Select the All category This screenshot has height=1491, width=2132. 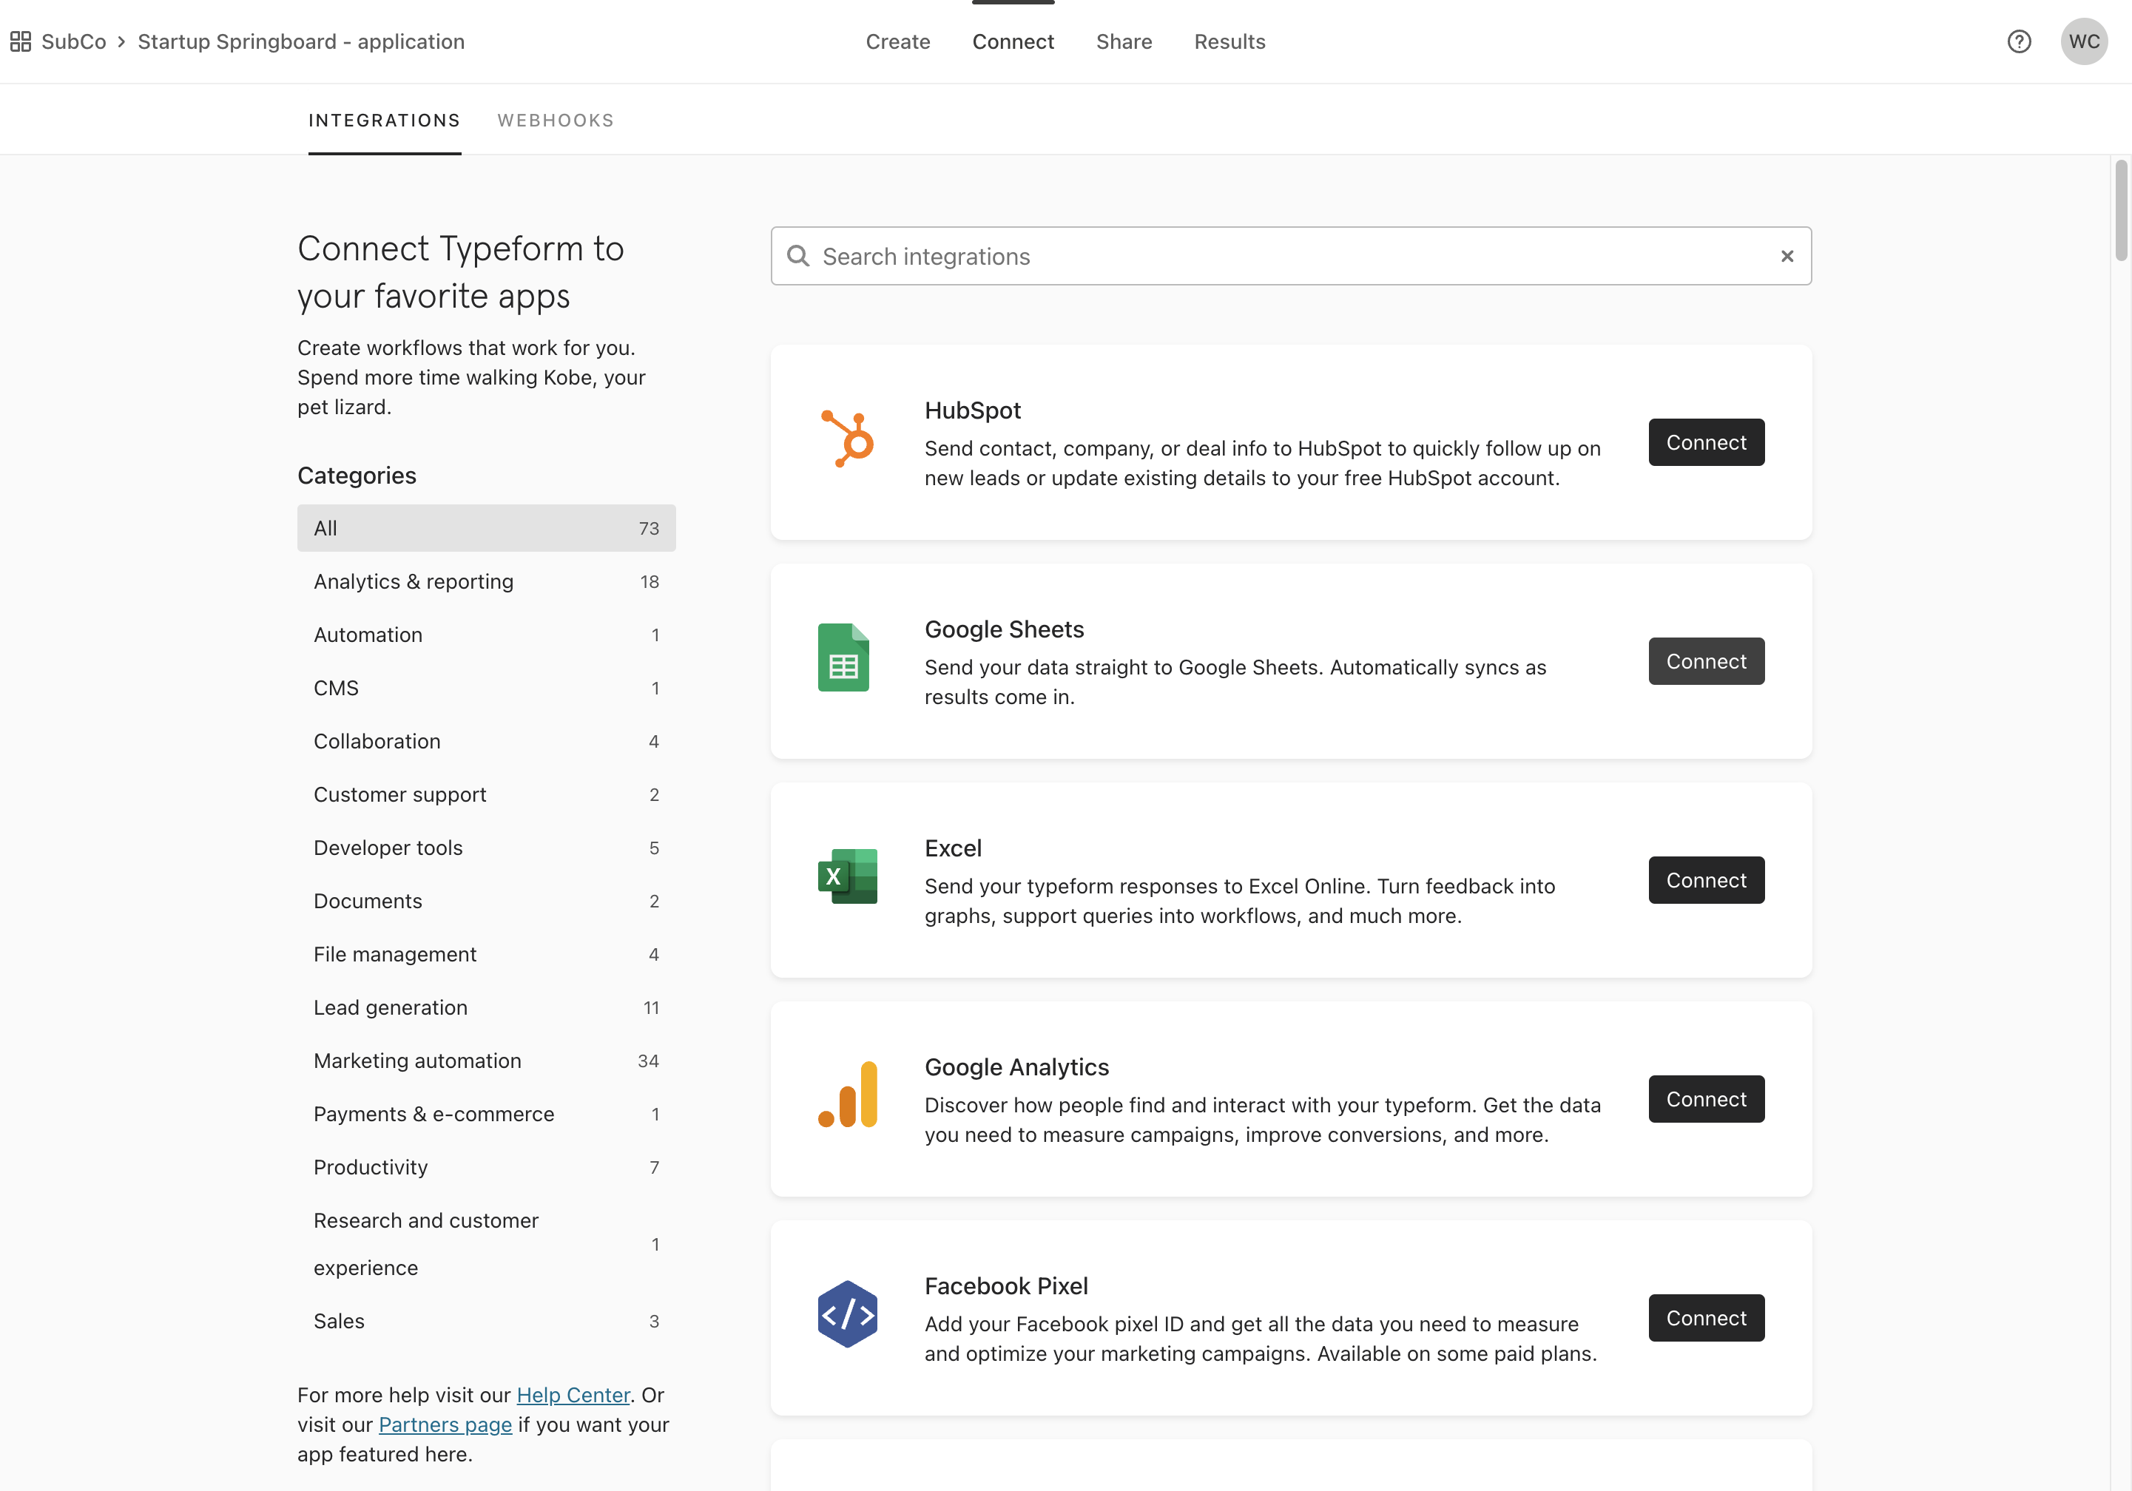point(485,528)
